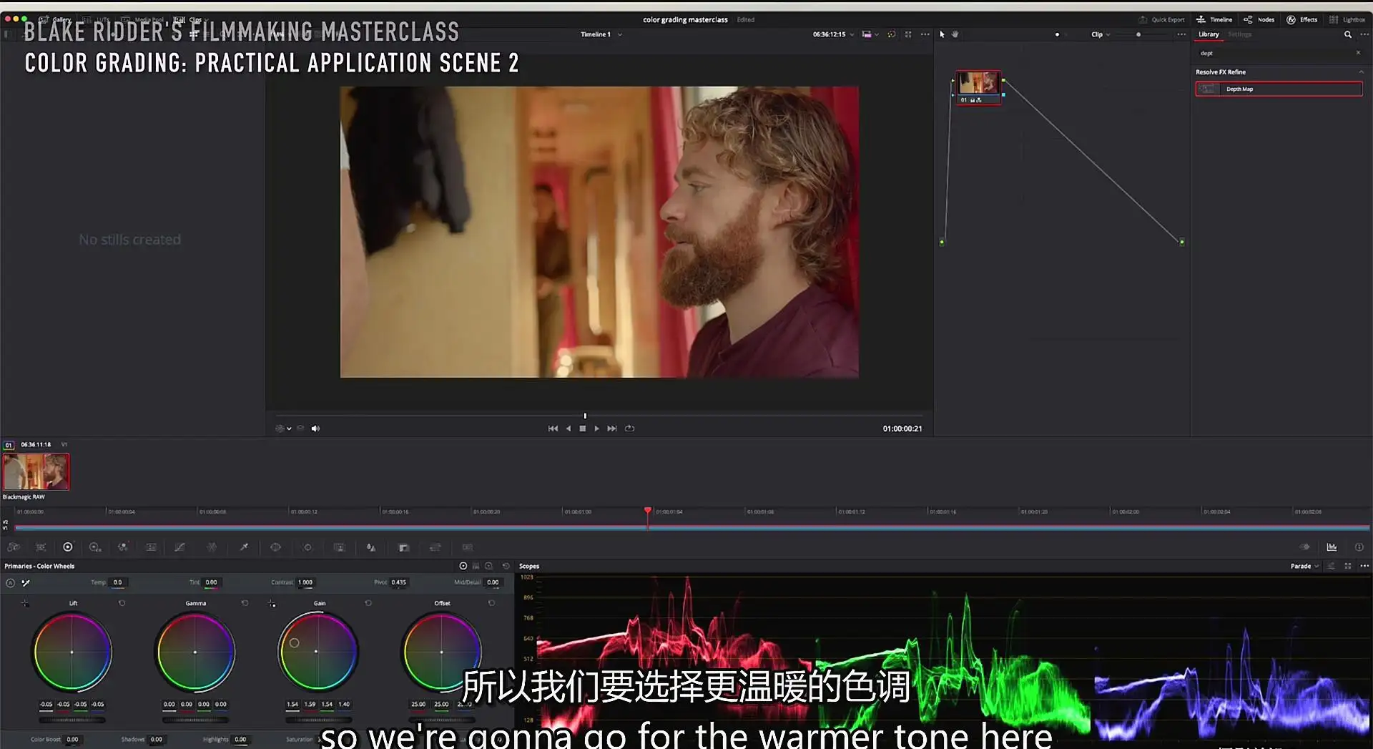Viewport: 1373px width, 749px height.
Task: Open the Curves palette icon
Action: (179, 547)
